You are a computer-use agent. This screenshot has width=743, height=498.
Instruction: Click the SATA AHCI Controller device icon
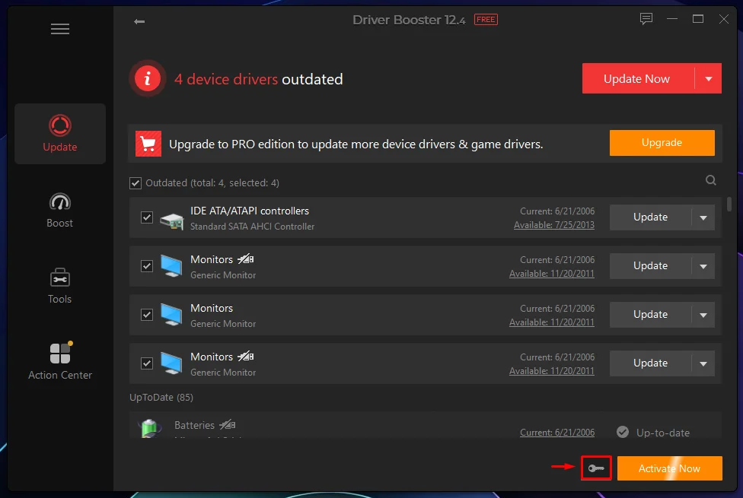(171, 220)
